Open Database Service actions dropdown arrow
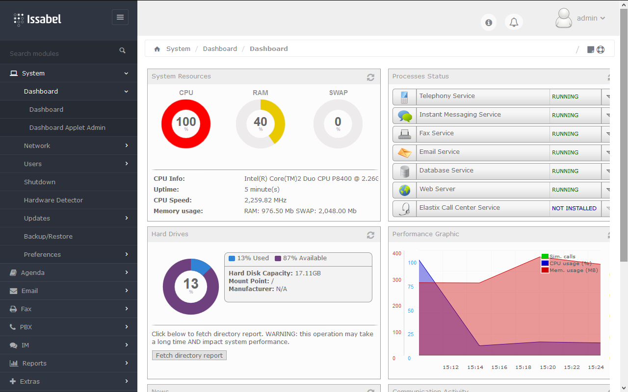 [x=606, y=171]
